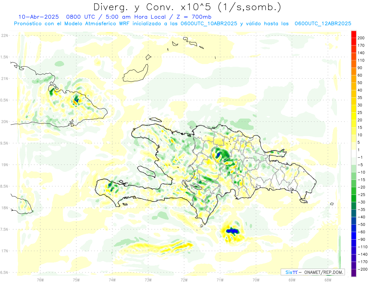The height and width of the screenshot is (284, 368).
Task: Click the positive '90' color bar value
Action: click(360, 68)
